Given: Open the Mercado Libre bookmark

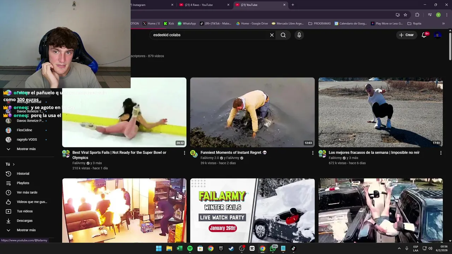Looking at the screenshot, I should pyautogui.click(x=287, y=24).
